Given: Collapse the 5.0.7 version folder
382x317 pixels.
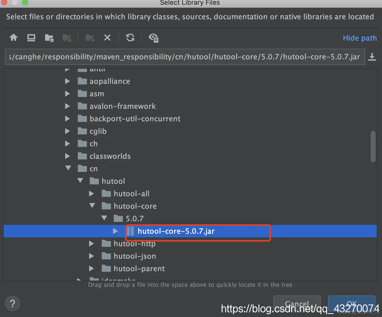Looking at the screenshot, I should click(104, 218).
